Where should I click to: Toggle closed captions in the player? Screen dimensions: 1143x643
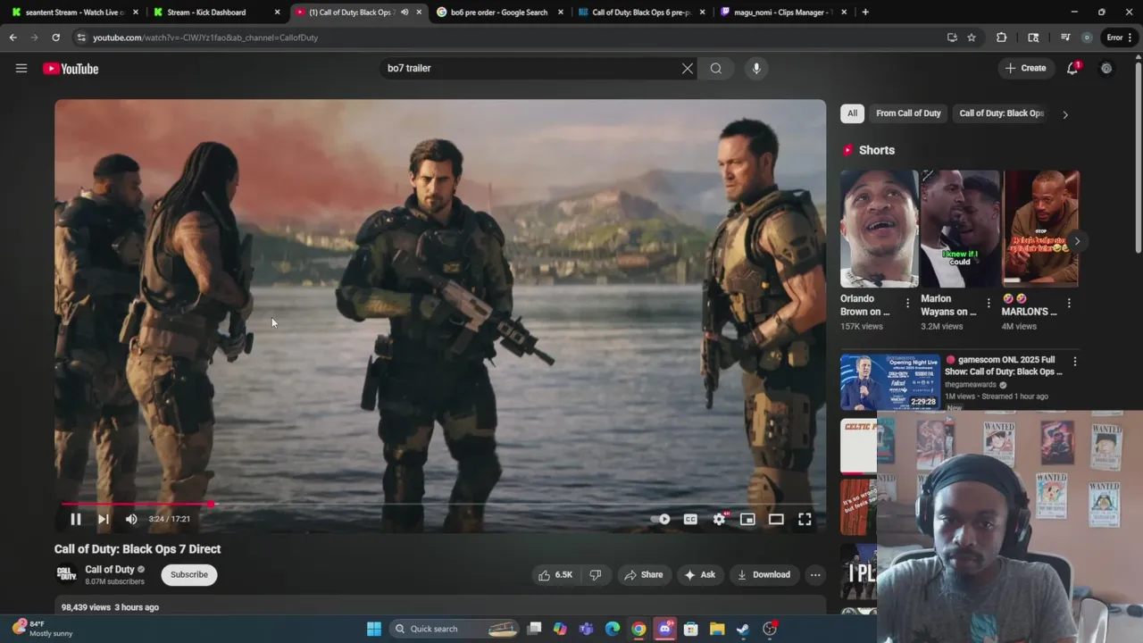690,519
